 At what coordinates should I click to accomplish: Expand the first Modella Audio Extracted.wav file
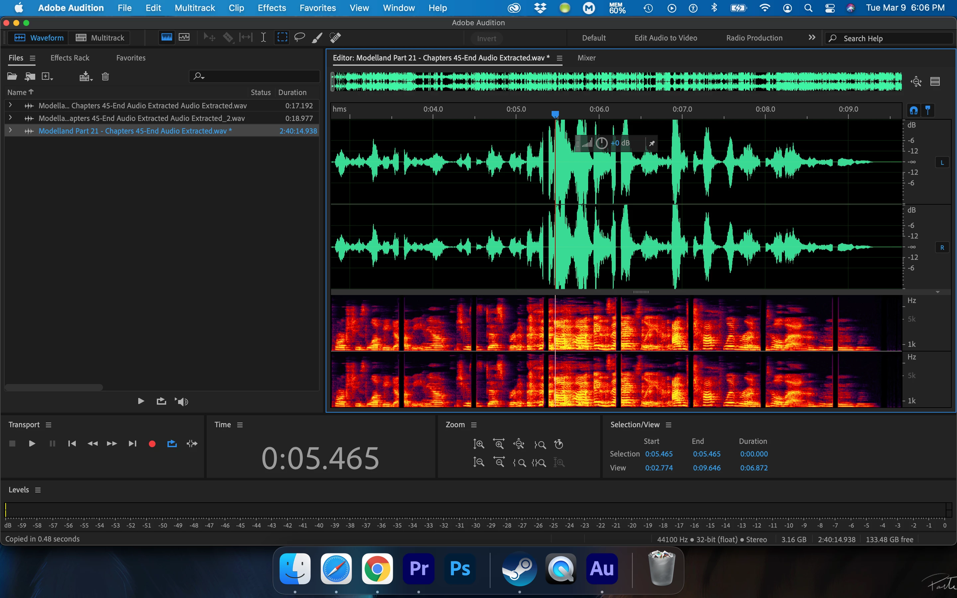pyautogui.click(x=10, y=105)
